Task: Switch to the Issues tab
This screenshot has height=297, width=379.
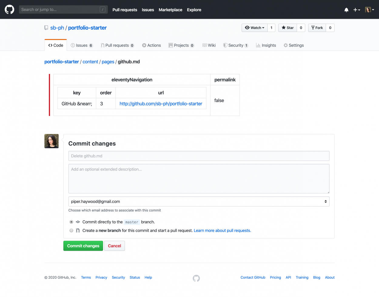Action: pos(82,45)
